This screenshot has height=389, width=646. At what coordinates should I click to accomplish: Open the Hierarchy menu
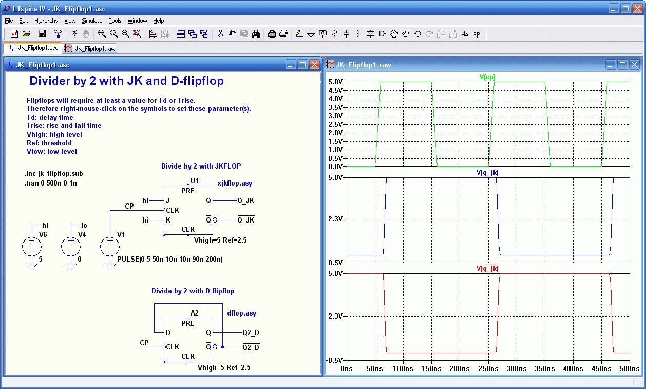(x=46, y=21)
